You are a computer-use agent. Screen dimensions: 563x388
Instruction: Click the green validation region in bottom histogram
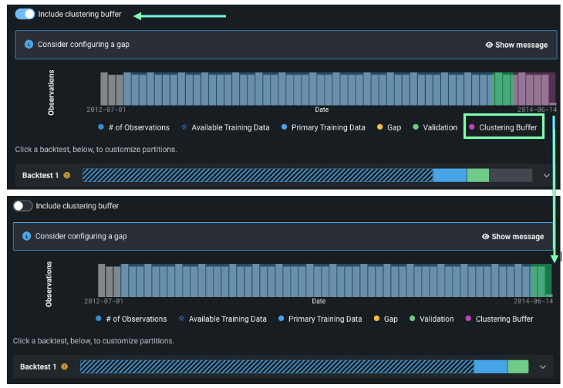coord(541,280)
